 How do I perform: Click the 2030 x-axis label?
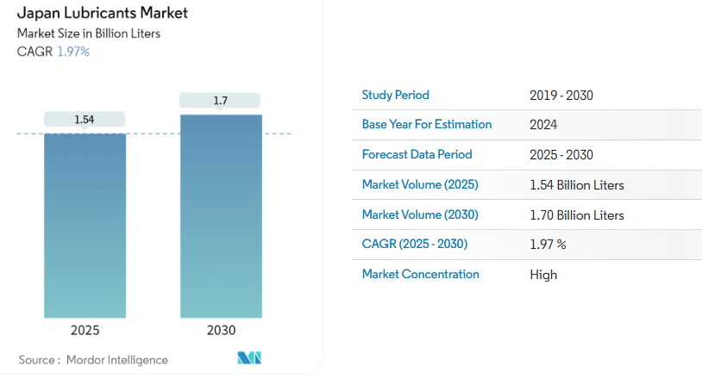(221, 331)
